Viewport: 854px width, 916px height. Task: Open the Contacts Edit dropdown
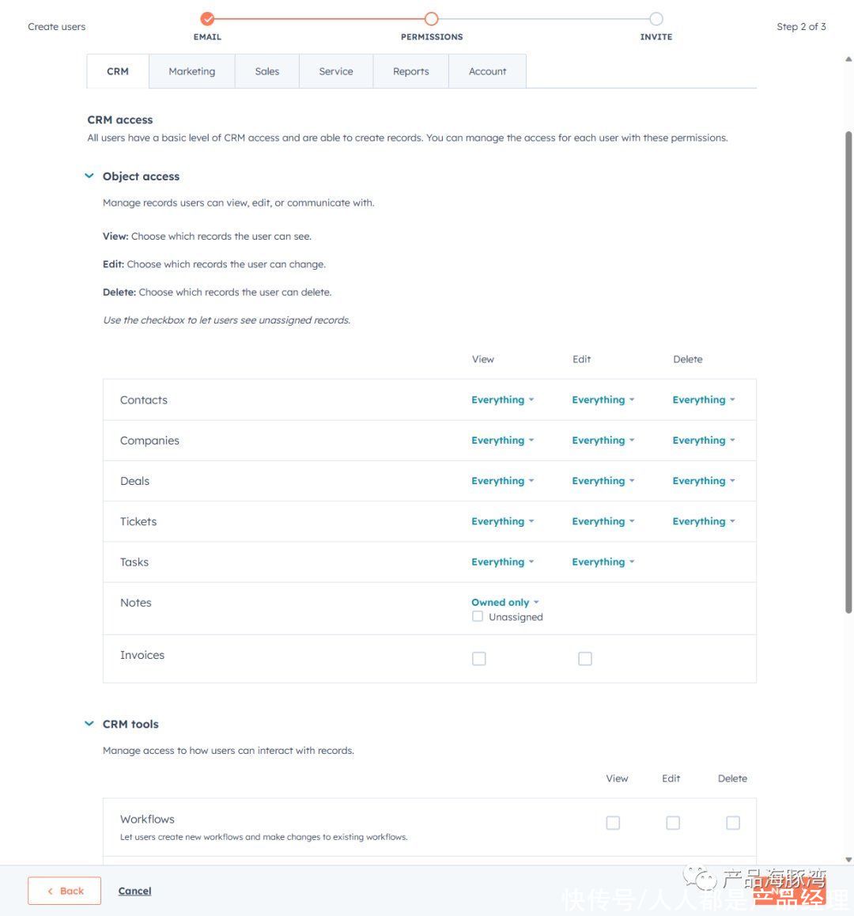pyautogui.click(x=603, y=399)
